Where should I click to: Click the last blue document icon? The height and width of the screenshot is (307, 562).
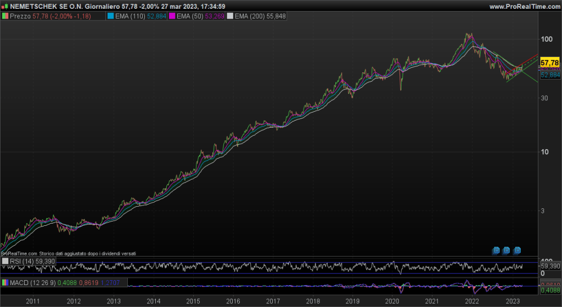(x=516, y=251)
